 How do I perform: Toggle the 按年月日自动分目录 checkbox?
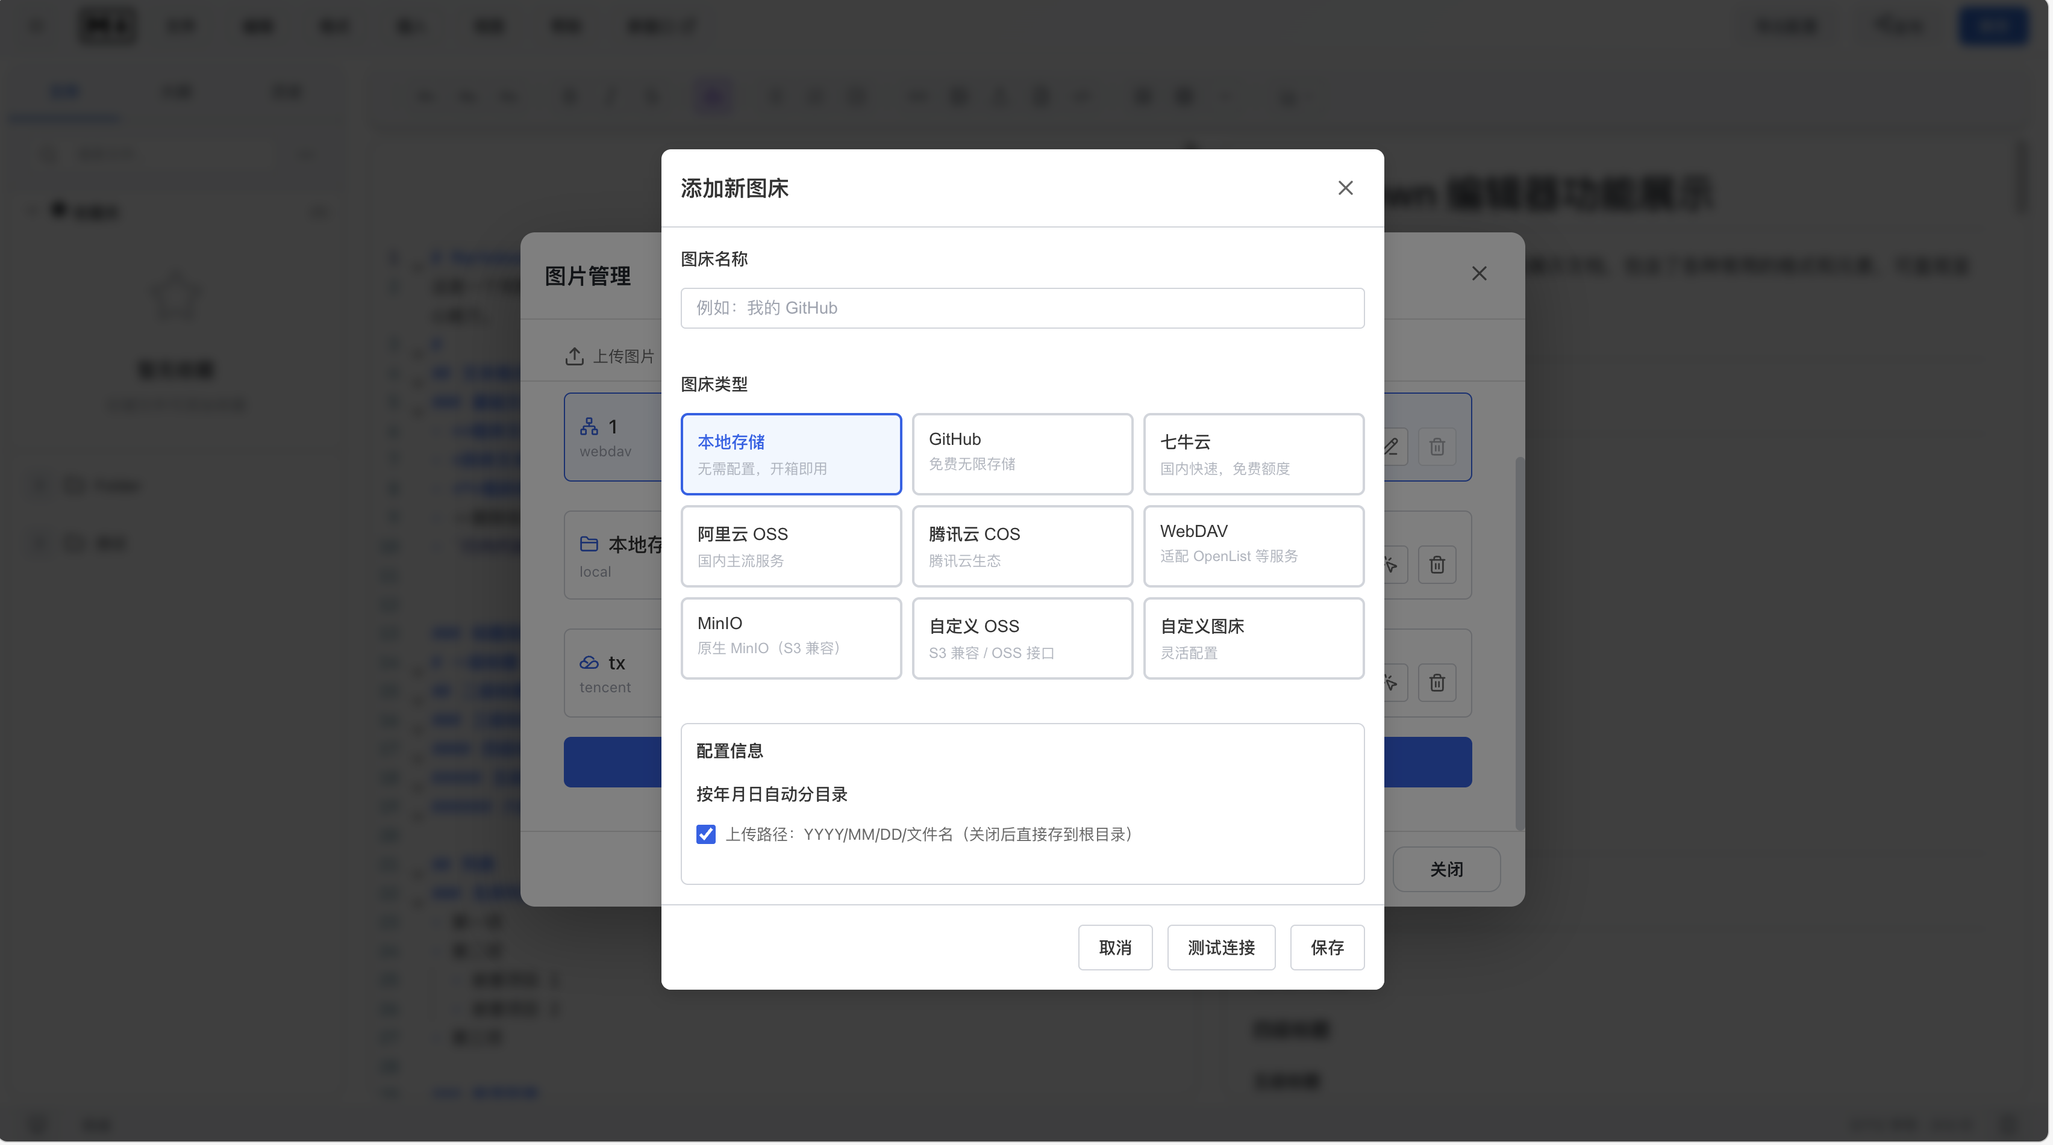tap(706, 834)
